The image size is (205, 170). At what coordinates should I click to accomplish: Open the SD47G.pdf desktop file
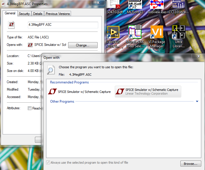(115, 7)
